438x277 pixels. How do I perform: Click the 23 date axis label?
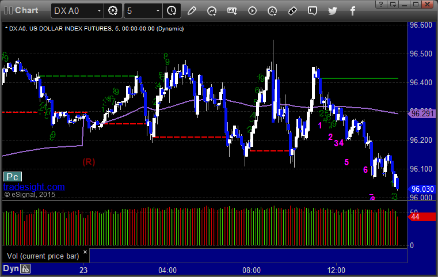83,270
